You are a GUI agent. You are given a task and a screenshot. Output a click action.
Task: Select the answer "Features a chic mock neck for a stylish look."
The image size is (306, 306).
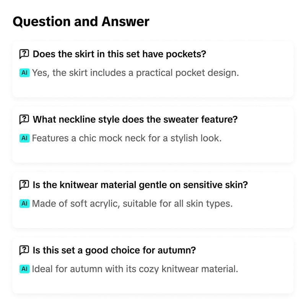click(x=127, y=138)
